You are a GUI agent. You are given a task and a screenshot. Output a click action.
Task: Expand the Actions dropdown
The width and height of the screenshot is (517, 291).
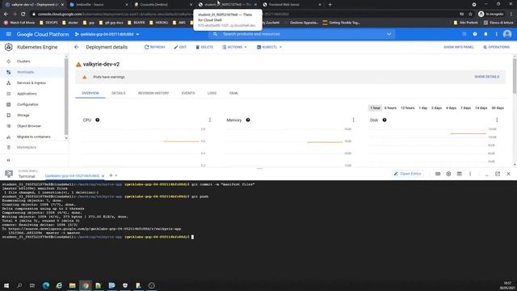coord(234,47)
